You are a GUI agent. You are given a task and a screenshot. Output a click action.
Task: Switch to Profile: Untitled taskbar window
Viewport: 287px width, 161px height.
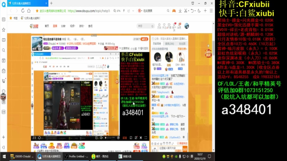77,157
